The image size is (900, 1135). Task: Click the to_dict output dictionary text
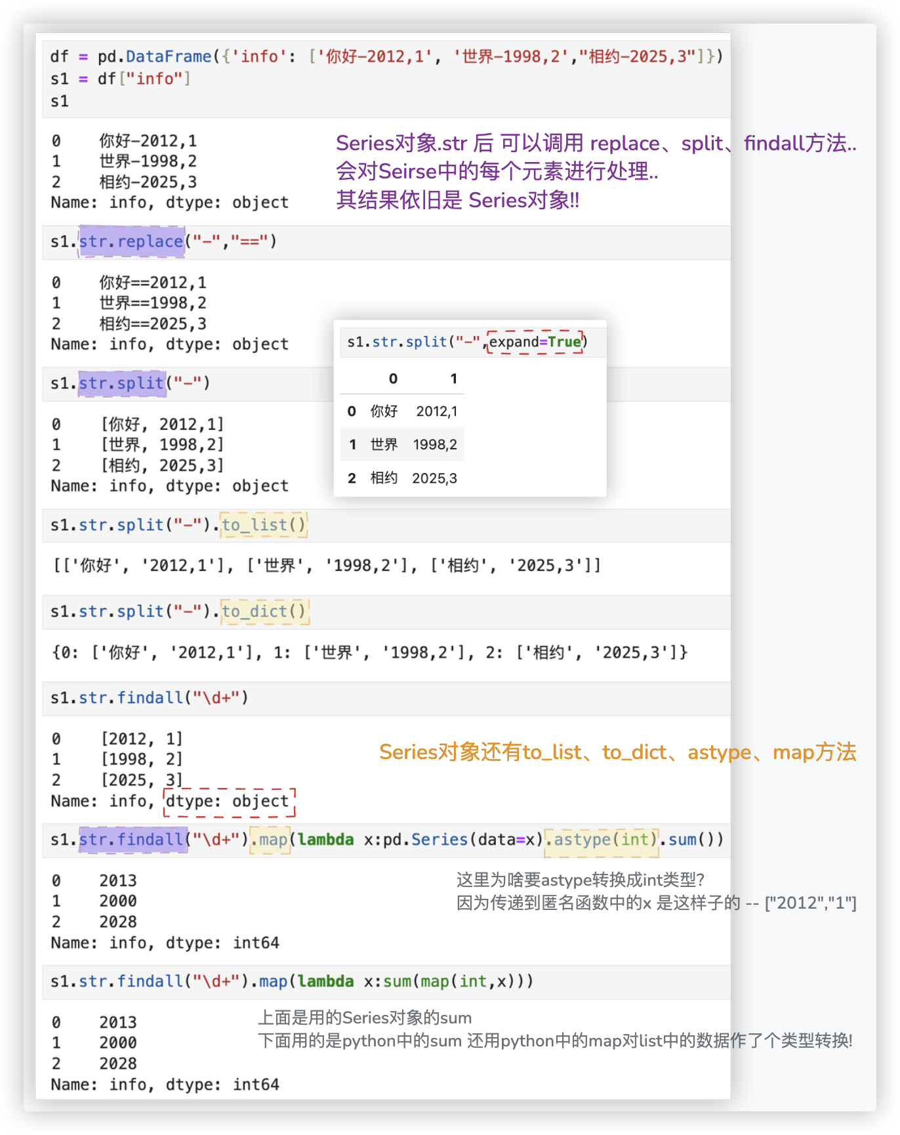(369, 653)
